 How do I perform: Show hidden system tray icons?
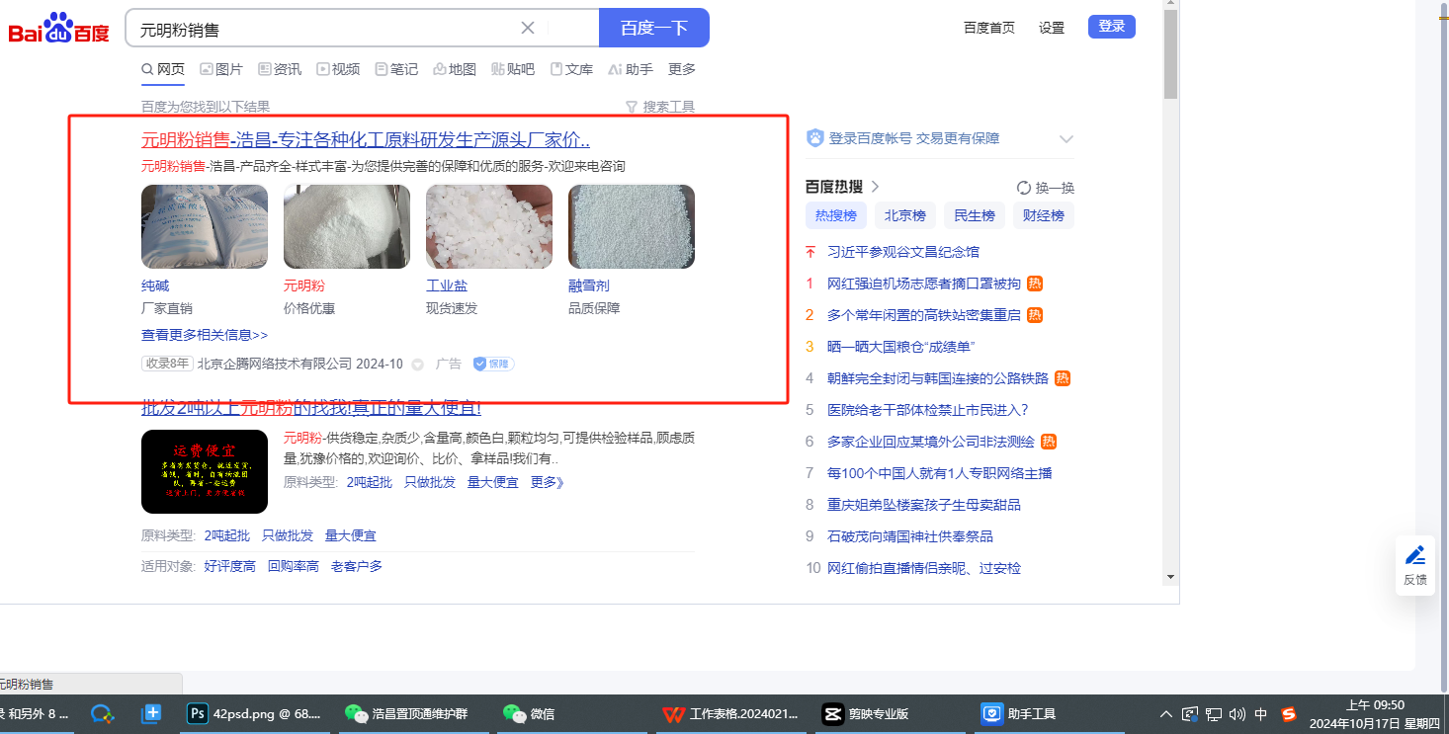point(1166,713)
